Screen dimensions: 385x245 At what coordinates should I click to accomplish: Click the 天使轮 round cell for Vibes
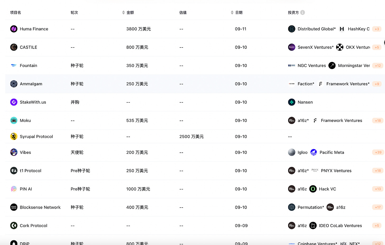point(77,152)
